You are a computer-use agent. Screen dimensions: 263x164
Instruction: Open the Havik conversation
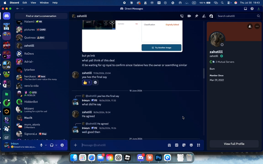pyautogui.click(x=41, y=118)
